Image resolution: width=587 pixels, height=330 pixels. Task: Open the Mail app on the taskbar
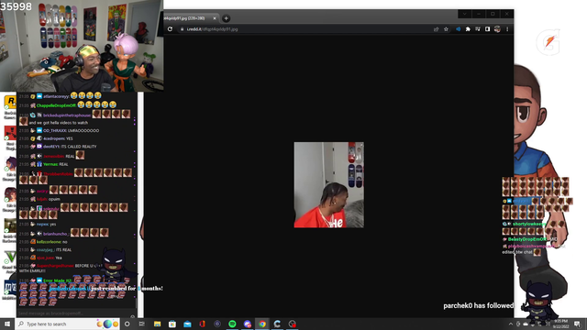(187, 324)
